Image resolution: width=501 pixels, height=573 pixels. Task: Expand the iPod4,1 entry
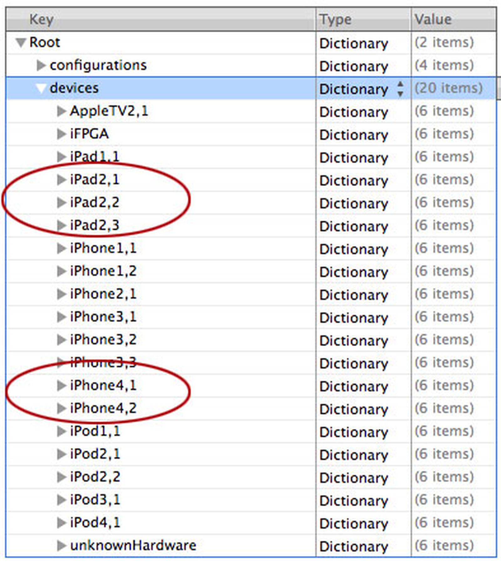(x=61, y=523)
